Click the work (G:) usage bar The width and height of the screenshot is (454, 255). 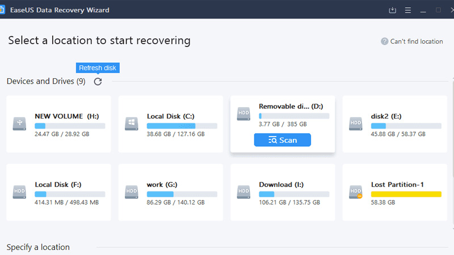tap(182, 194)
